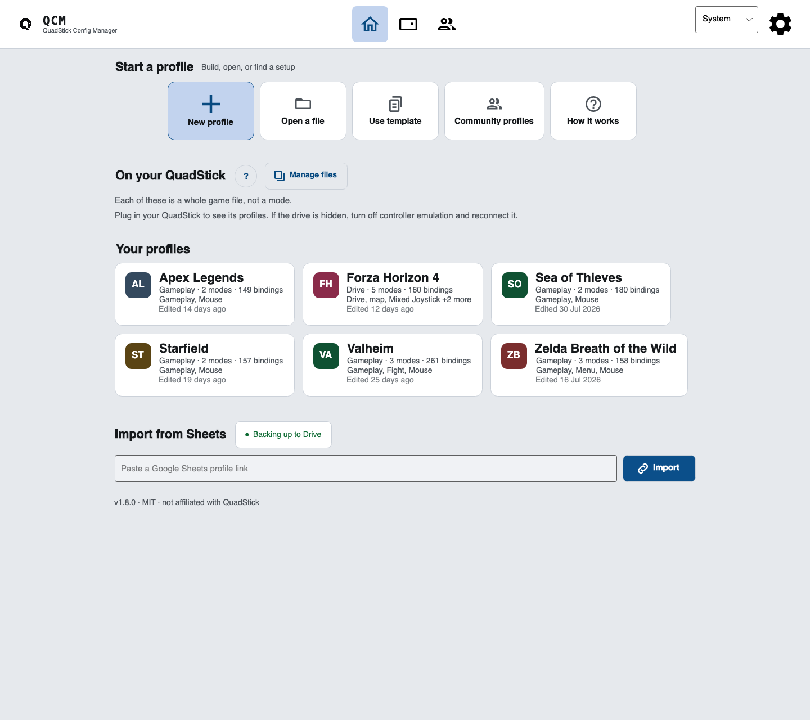
Task: Click the 'Gameplay, Menu, Mouse' modes text
Action: click(x=579, y=371)
